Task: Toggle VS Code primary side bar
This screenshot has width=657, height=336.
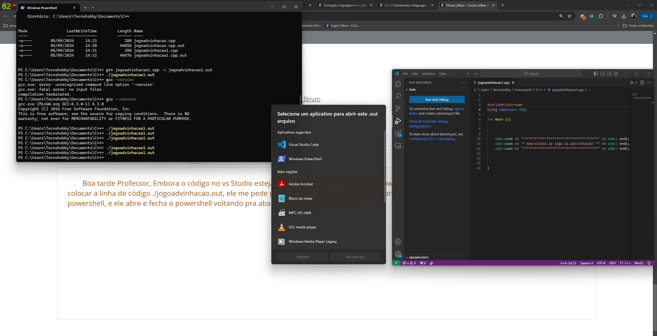Action: [596, 74]
